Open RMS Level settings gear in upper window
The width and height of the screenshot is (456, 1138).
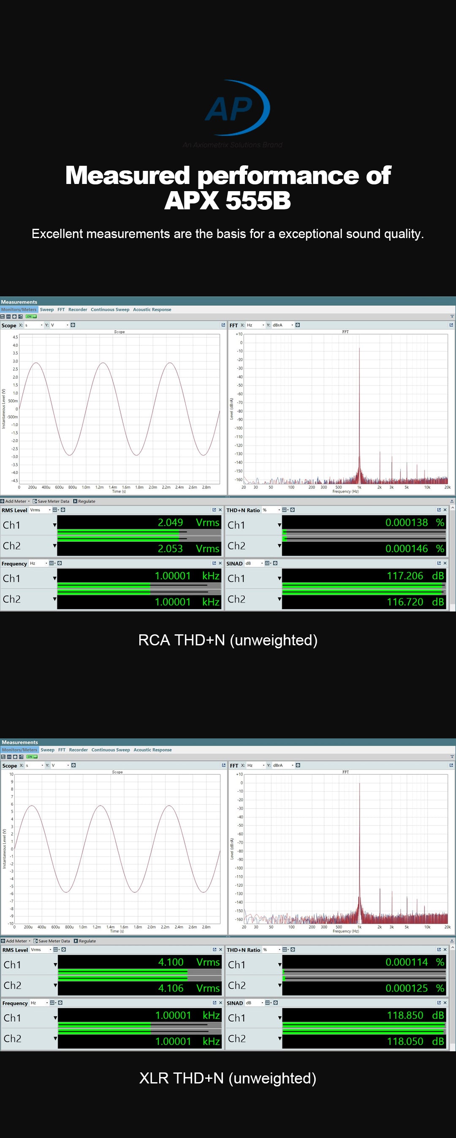63,510
